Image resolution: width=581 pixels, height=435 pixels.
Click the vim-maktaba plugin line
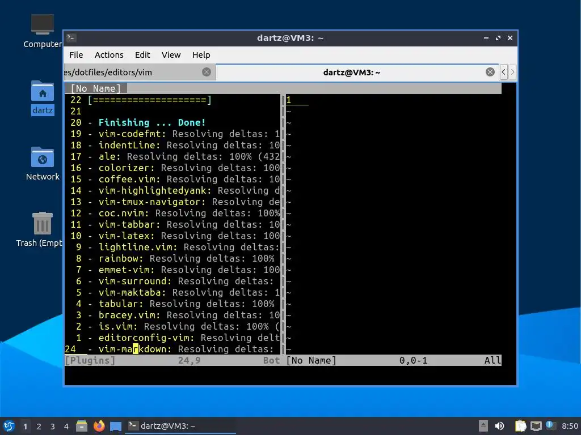[172, 293]
